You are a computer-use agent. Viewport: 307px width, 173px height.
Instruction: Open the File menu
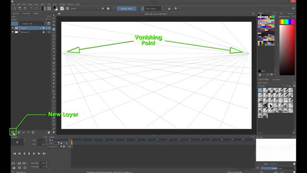point(13,4)
